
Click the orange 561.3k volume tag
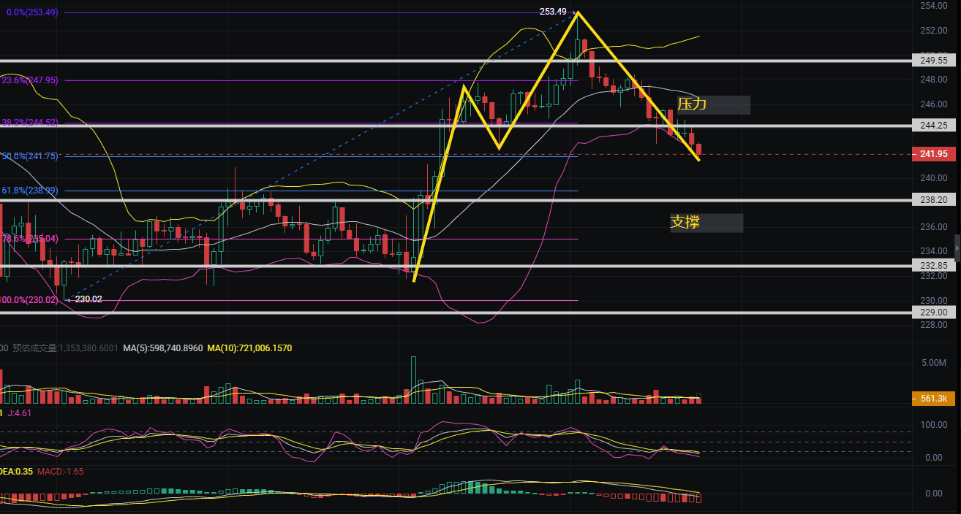pyautogui.click(x=932, y=399)
